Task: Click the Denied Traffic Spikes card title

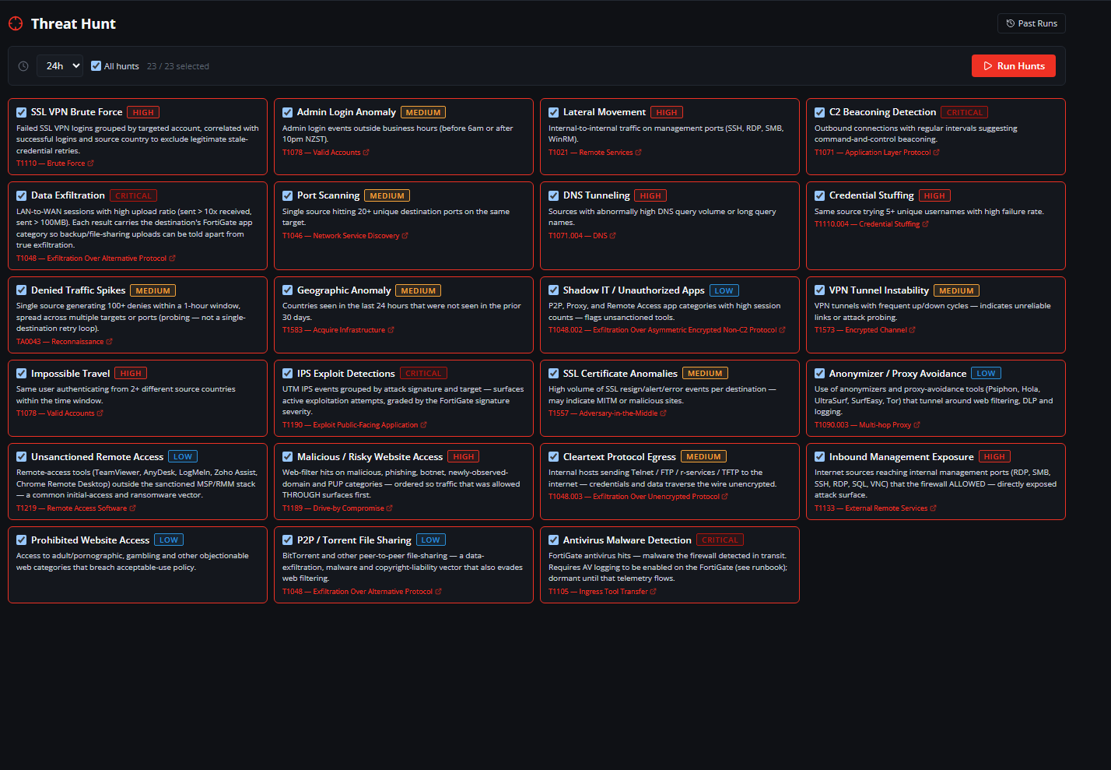Action: tap(78, 290)
